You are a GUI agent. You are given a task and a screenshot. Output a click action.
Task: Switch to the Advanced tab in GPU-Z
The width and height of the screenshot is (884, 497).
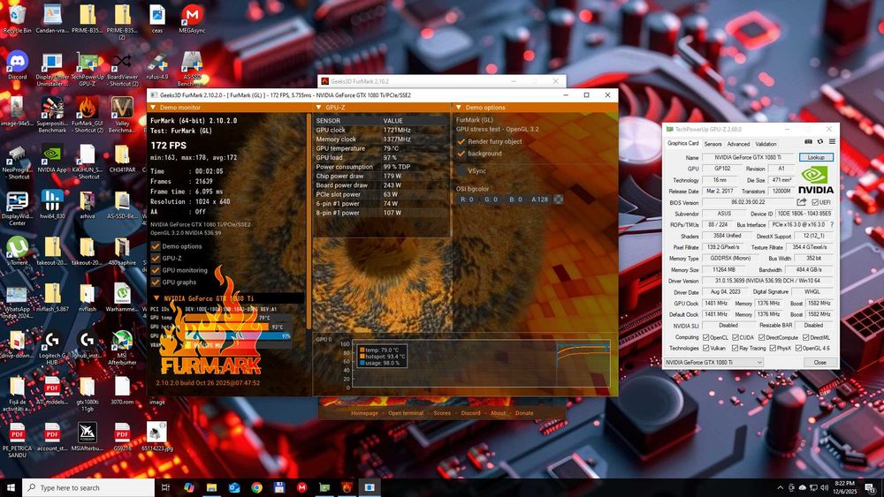[x=738, y=144]
